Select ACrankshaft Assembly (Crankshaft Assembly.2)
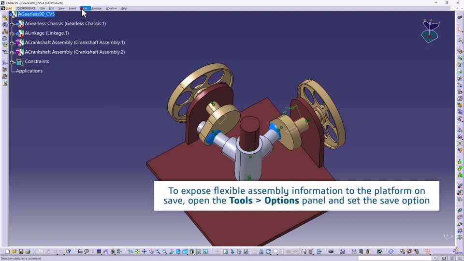Viewport: 464px width, 261px height. click(x=75, y=52)
